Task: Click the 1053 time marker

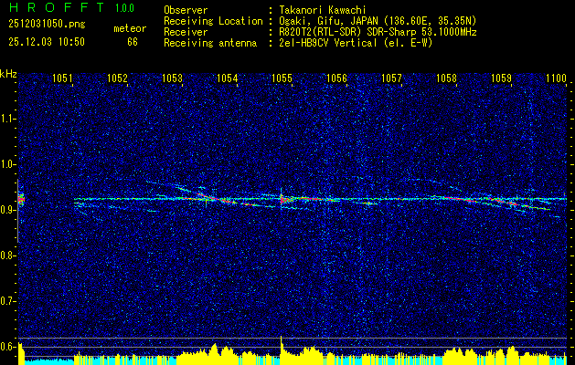Action: click(x=173, y=78)
